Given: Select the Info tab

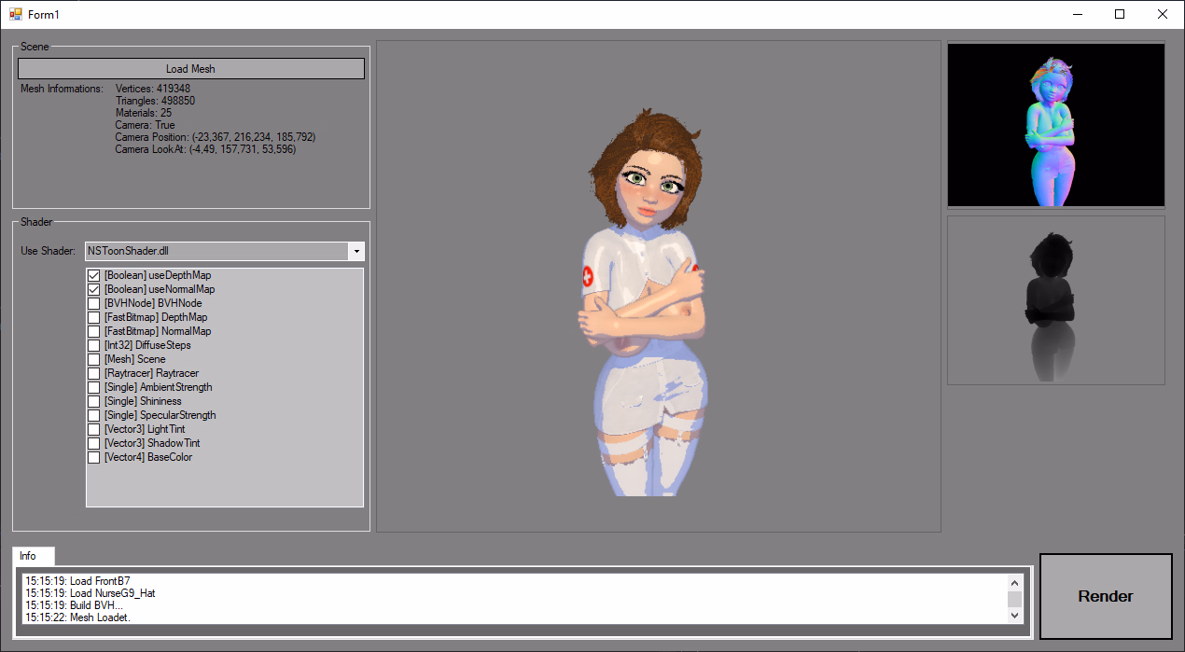Looking at the screenshot, I should click(29, 556).
